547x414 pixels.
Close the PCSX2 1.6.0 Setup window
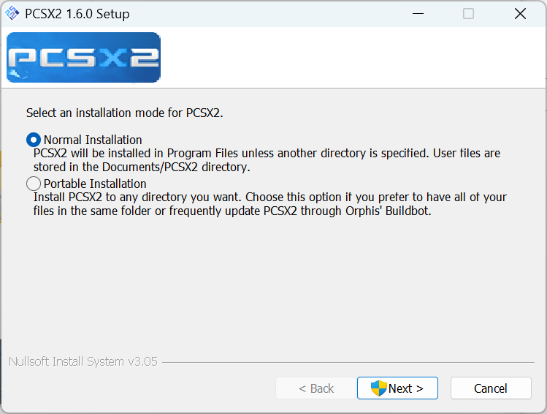click(520, 14)
